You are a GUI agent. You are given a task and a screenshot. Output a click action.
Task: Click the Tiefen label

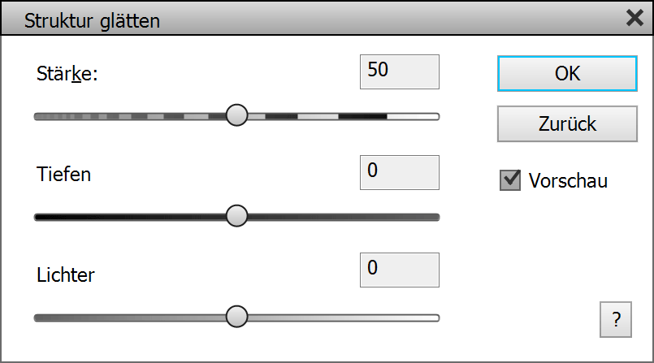click(x=63, y=174)
